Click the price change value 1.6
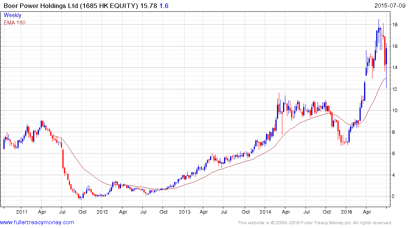 [x=164, y=5]
